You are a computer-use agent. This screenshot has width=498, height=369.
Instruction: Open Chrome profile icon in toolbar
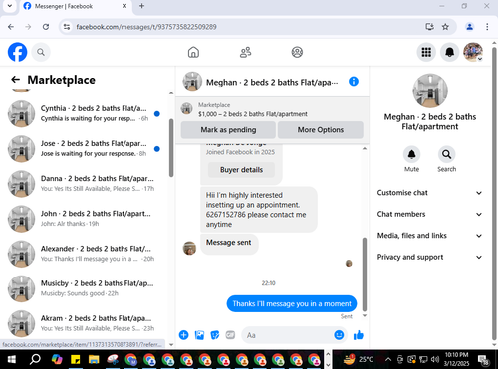[469, 27]
